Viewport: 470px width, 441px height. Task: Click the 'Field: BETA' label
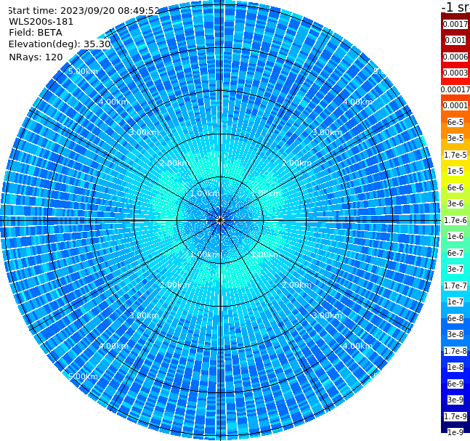pos(36,33)
